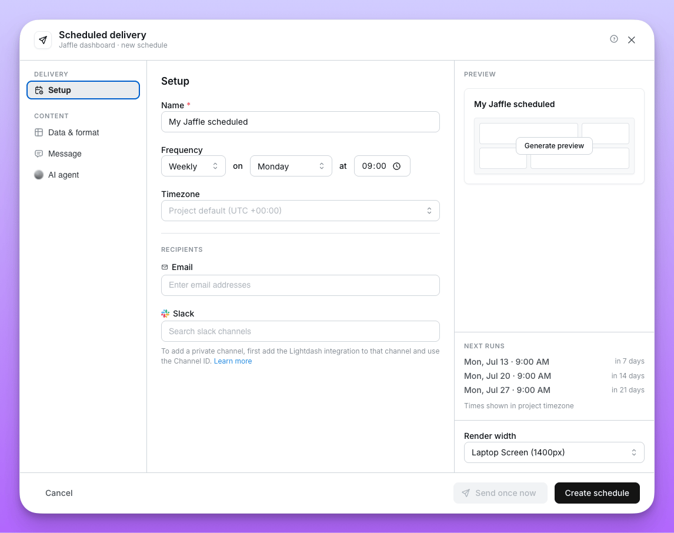This screenshot has width=674, height=533.
Task: Open the help question mark icon
Action: pyautogui.click(x=614, y=39)
